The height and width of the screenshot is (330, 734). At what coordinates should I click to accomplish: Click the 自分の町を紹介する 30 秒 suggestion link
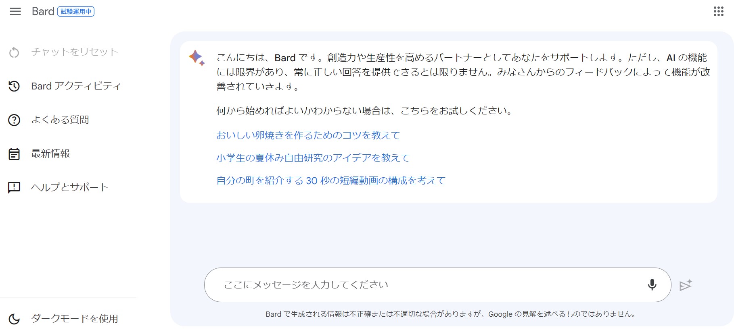click(331, 181)
